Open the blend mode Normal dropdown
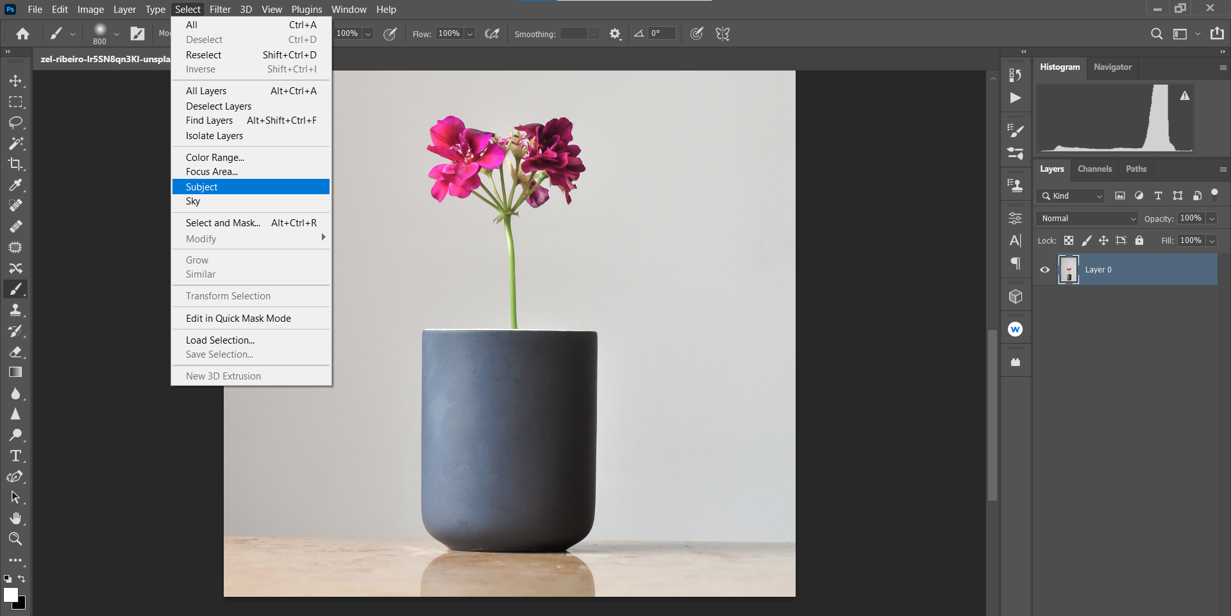The image size is (1231, 616). tap(1087, 219)
